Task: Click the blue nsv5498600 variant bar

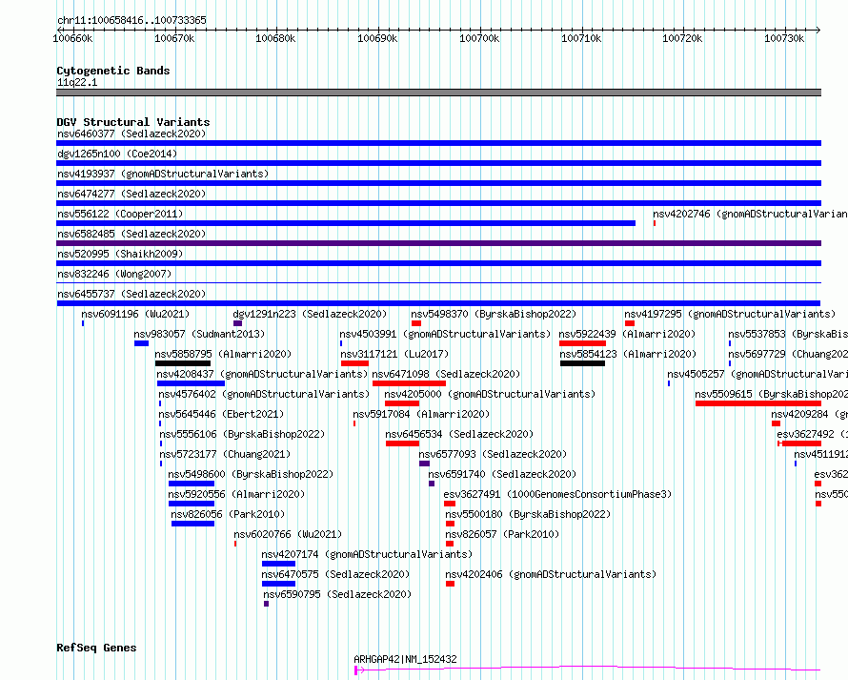Action: point(192,484)
